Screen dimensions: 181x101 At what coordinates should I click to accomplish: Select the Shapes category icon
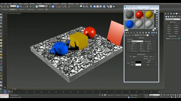pos(169,17)
